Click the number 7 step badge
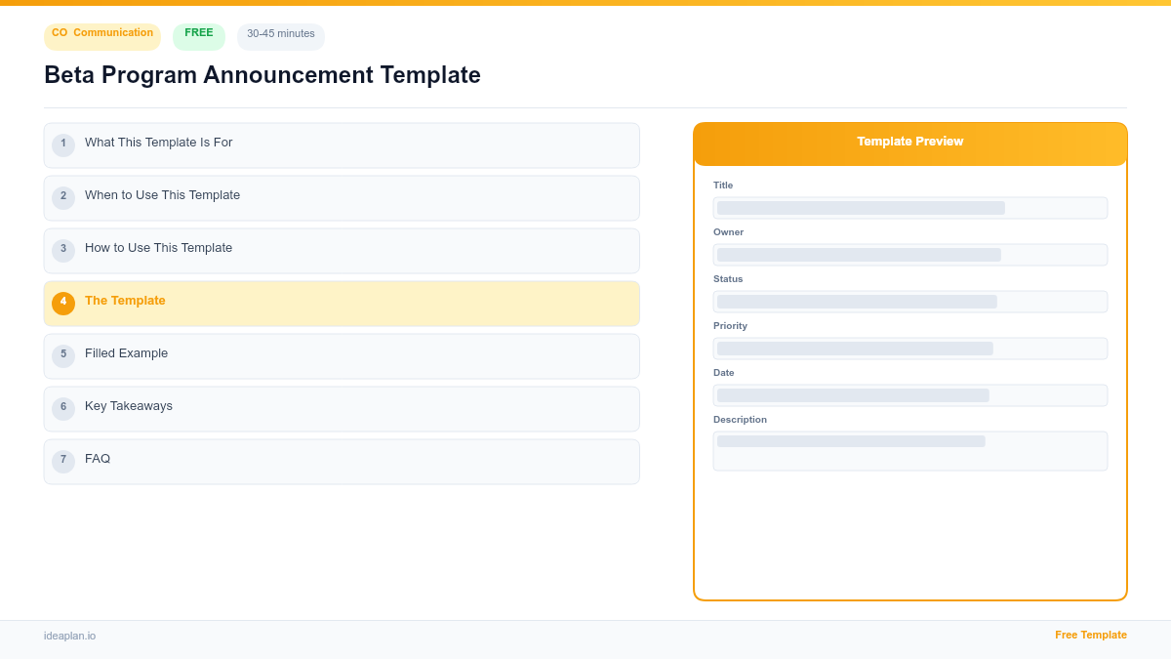1171x659 pixels. 63,462
